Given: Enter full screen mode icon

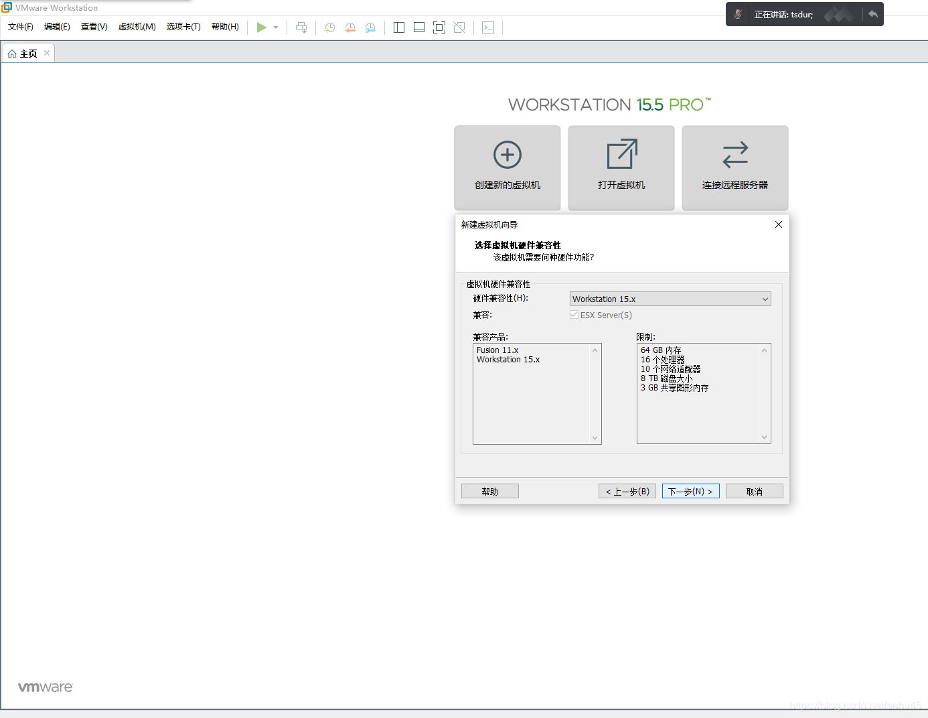Looking at the screenshot, I should point(439,27).
